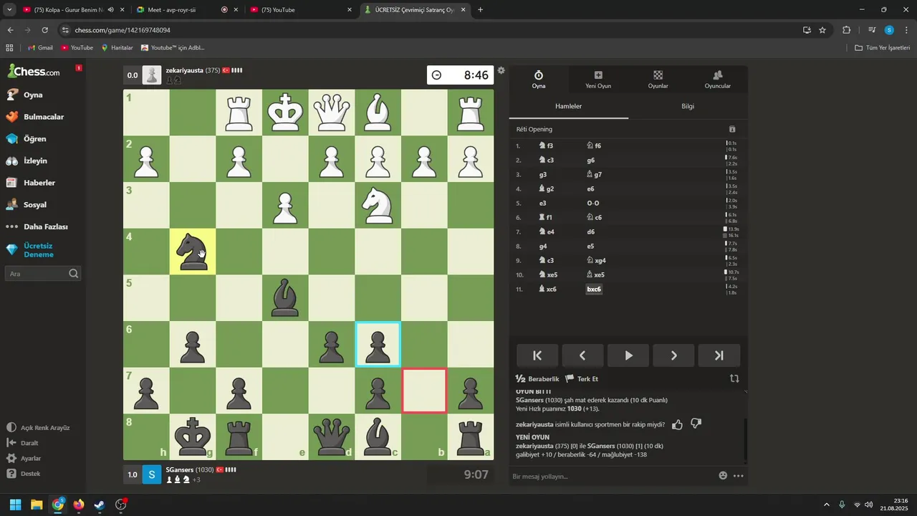Select the Hamleler sub-tab
Viewport: 917px width, 516px height.
click(x=569, y=106)
